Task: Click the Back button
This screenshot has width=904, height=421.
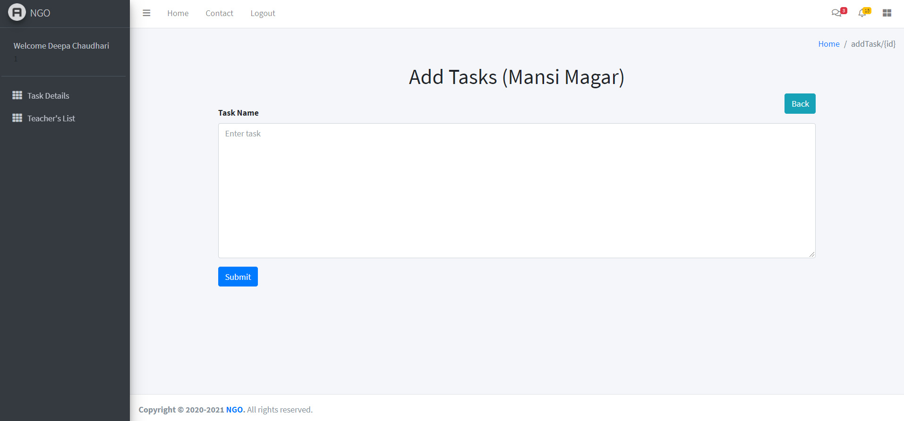Action: 800,104
